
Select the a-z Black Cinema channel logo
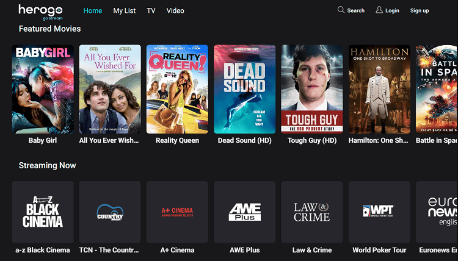point(43,212)
